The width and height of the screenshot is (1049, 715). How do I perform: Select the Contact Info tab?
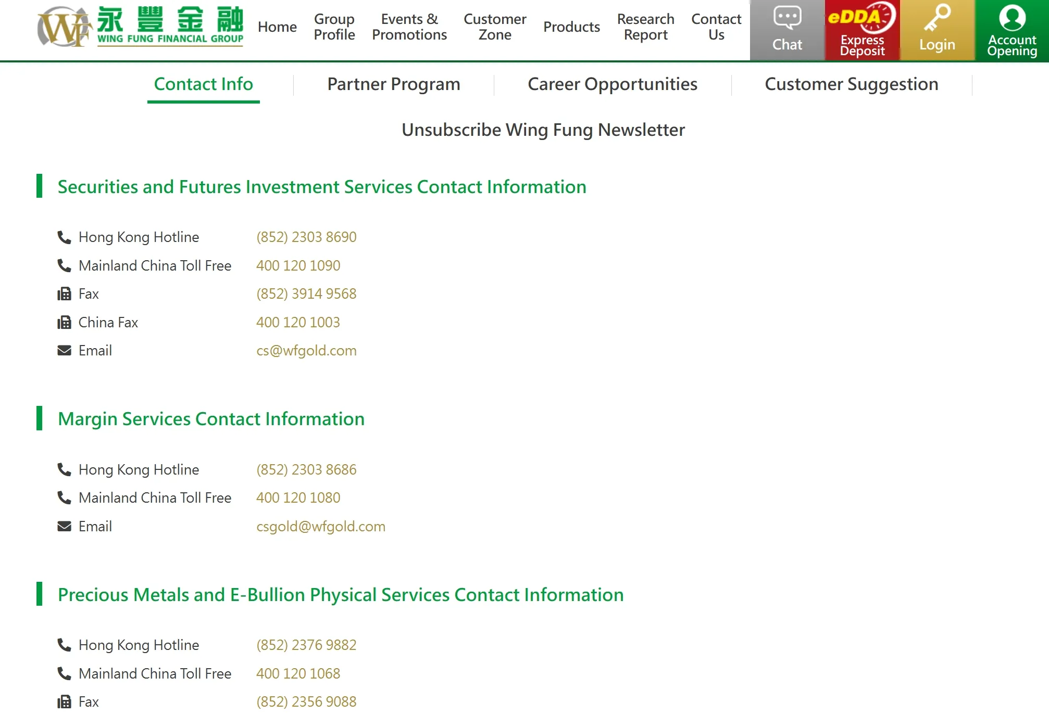(204, 84)
